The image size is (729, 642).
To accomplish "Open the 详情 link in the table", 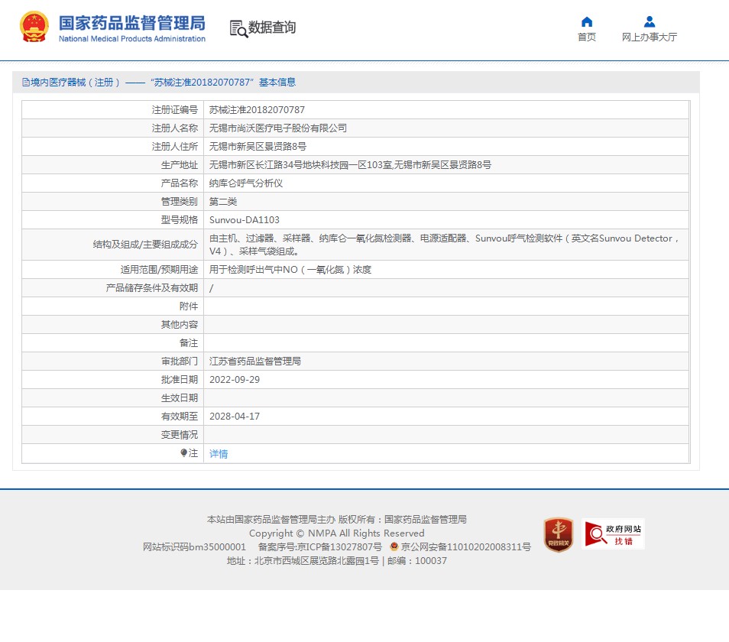I will (x=219, y=454).
